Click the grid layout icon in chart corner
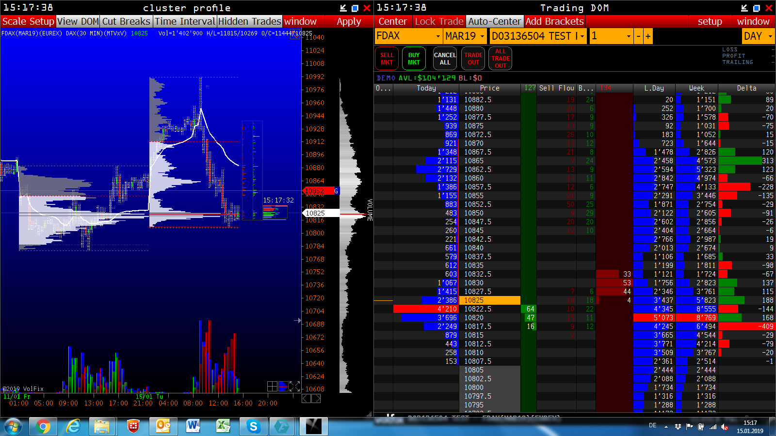The height and width of the screenshot is (436, 776). [272, 386]
